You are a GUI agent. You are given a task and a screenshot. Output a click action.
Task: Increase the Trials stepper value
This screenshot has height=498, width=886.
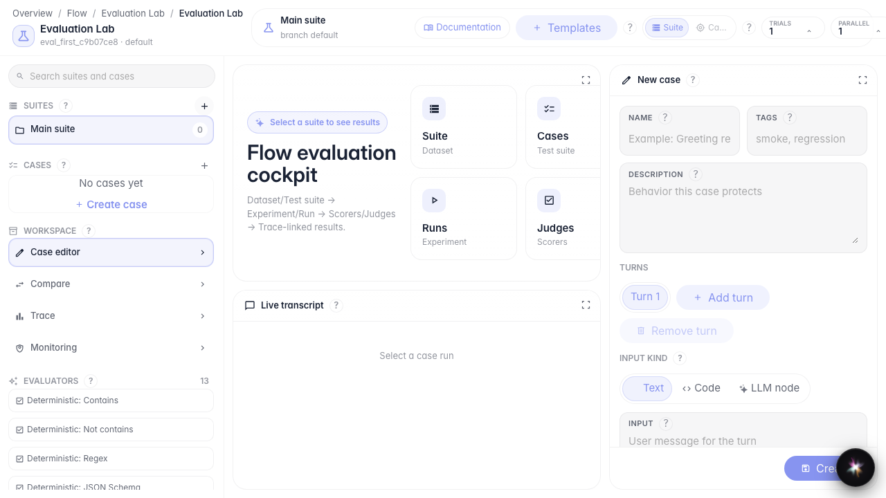point(809,31)
